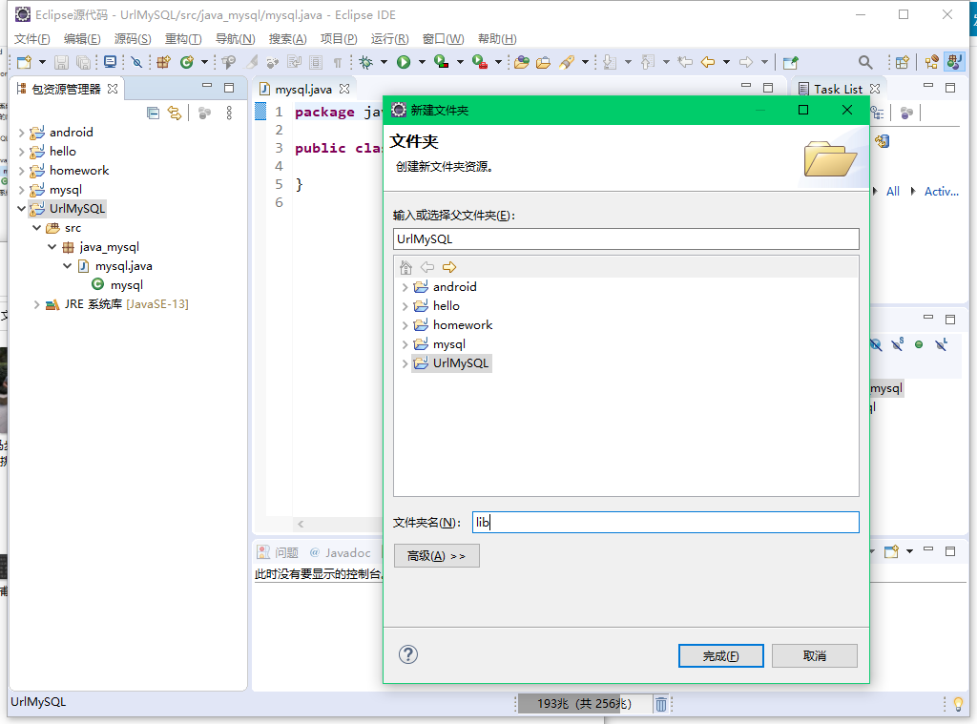Expand the android folder in the dialog tree

[405, 286]
